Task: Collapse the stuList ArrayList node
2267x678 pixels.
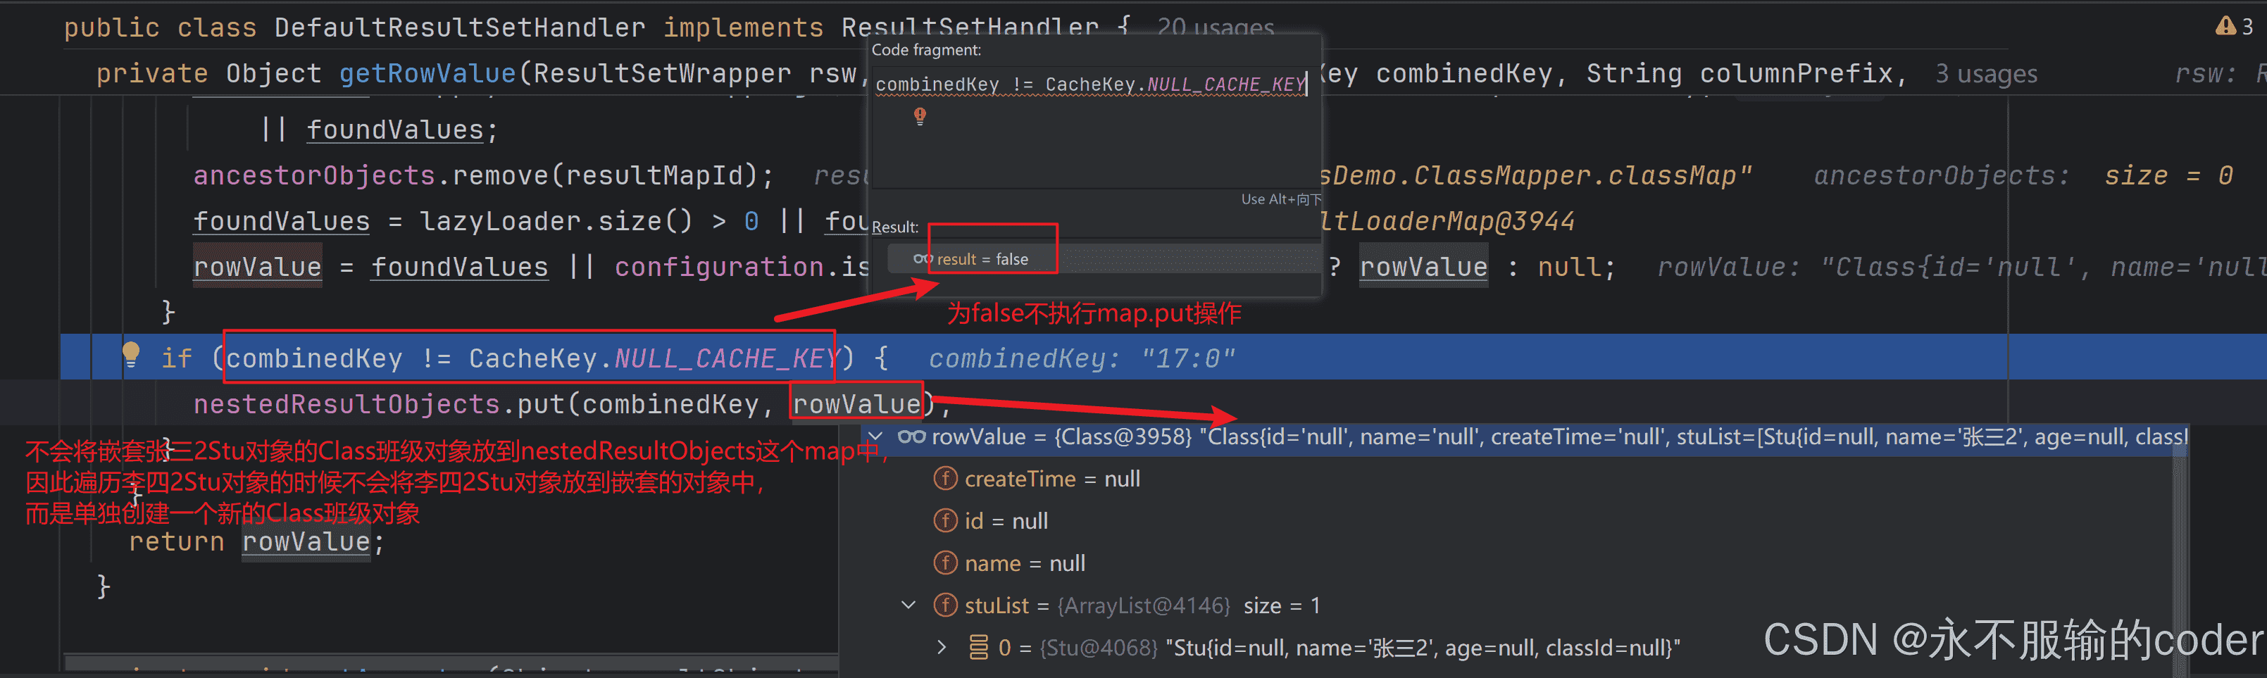Action: click(909, 605)
